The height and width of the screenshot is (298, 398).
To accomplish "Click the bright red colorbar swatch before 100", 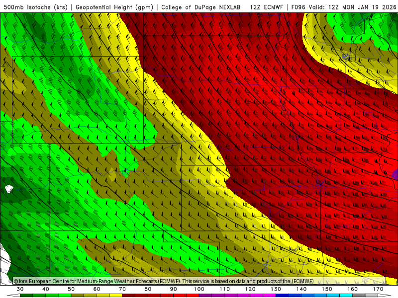I will 193,296.
